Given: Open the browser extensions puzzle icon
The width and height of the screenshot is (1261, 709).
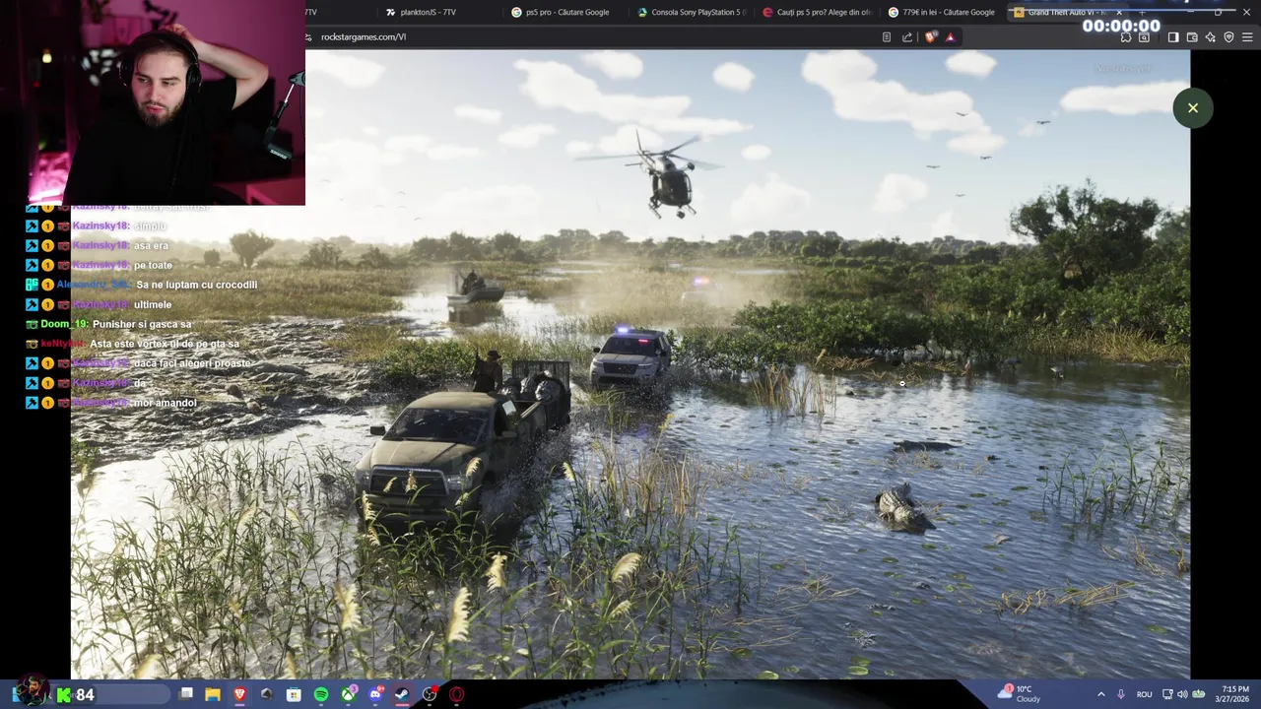Looking at the screenshot, I should [x=1126, y=37].
